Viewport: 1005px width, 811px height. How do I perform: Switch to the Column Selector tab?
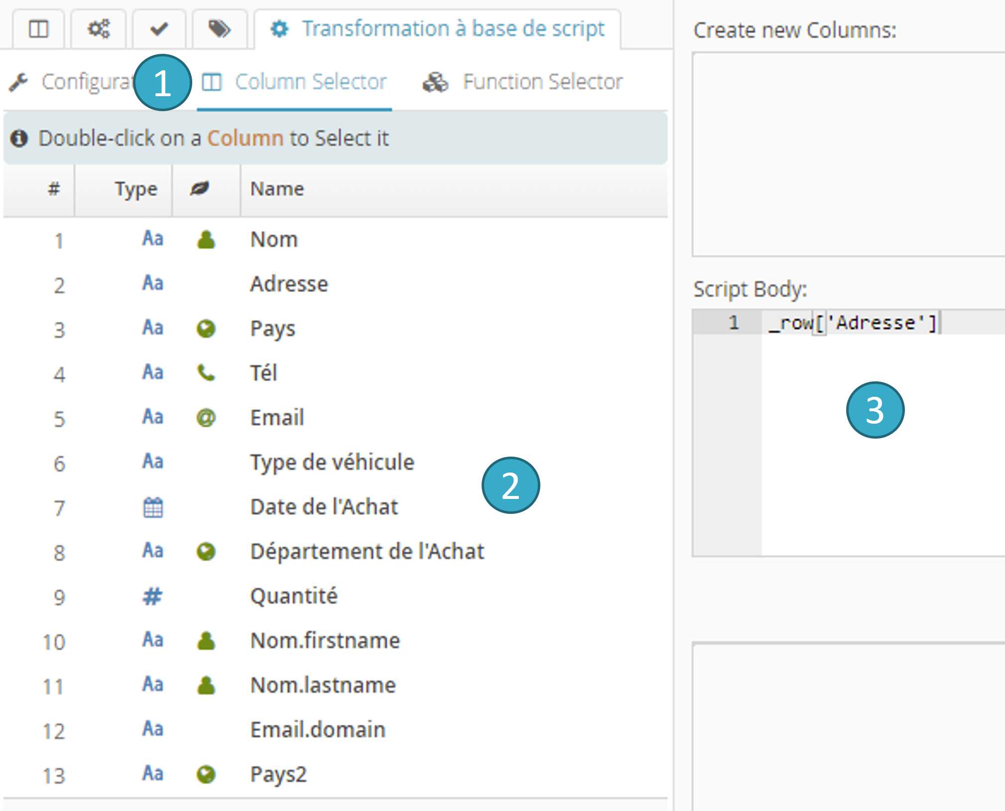(294, 82)
